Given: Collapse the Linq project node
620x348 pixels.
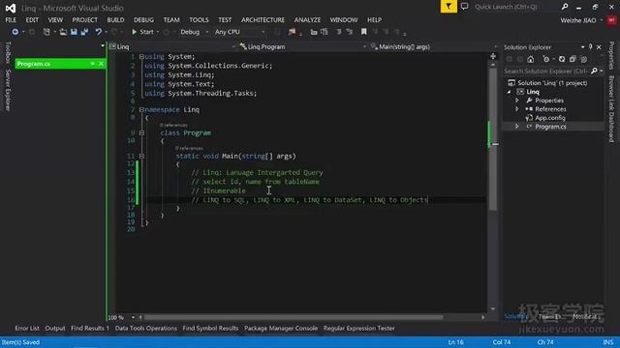Looking at the screenshot, I should click(x=510, y=92).
